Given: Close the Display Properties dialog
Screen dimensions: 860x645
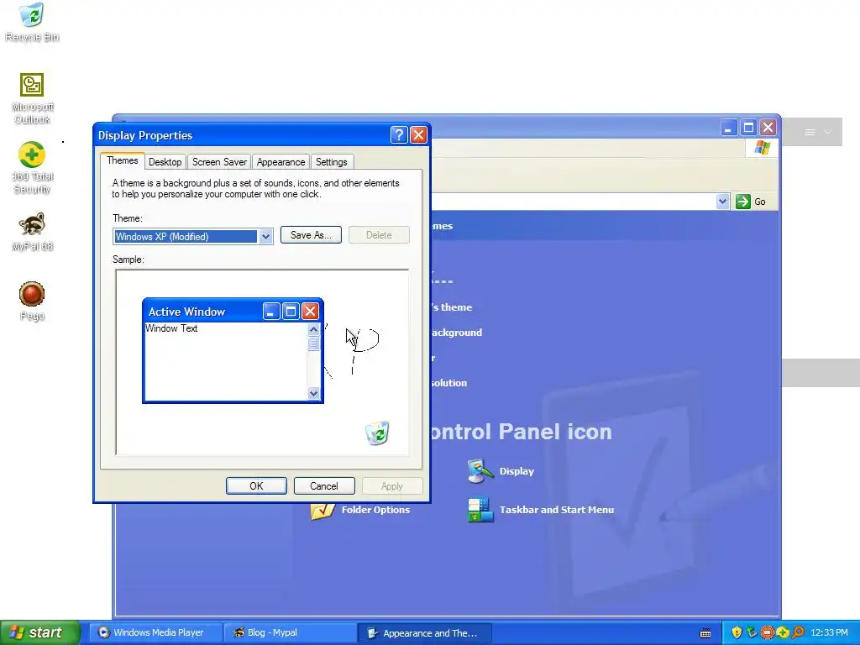Looking at the screenshot, I should (x=418, y=135).
